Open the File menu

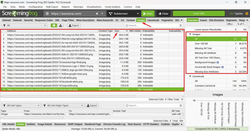pyautogui.click(x=5, y=7)
